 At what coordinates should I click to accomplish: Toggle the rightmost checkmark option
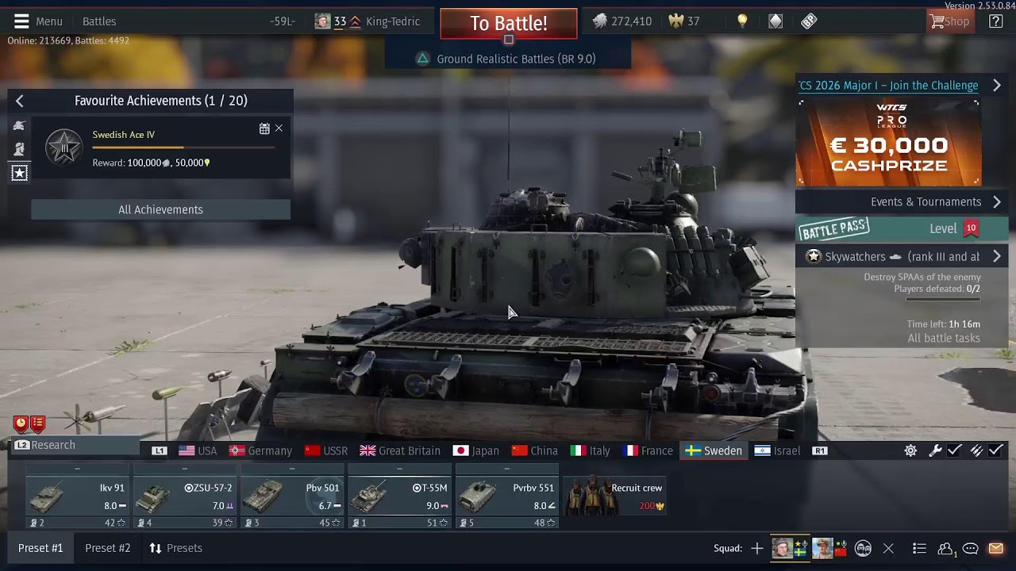pyautogui.click(x=996, y=450)
